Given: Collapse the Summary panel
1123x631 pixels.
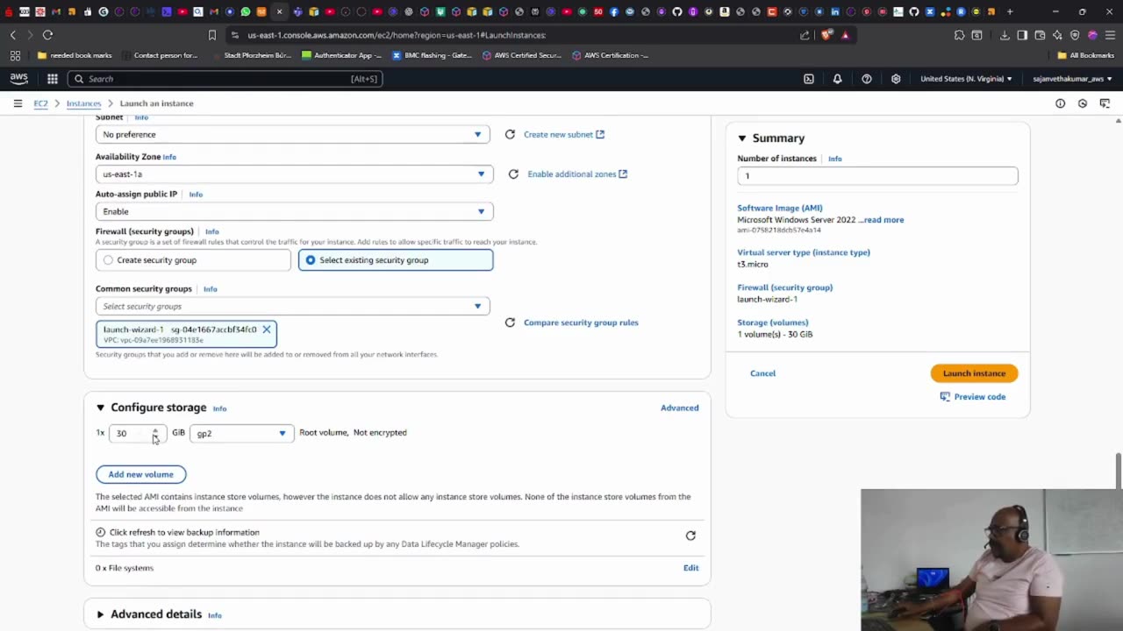Looking at the screenshot, I should pyautogui.click(x=741, y=138).
